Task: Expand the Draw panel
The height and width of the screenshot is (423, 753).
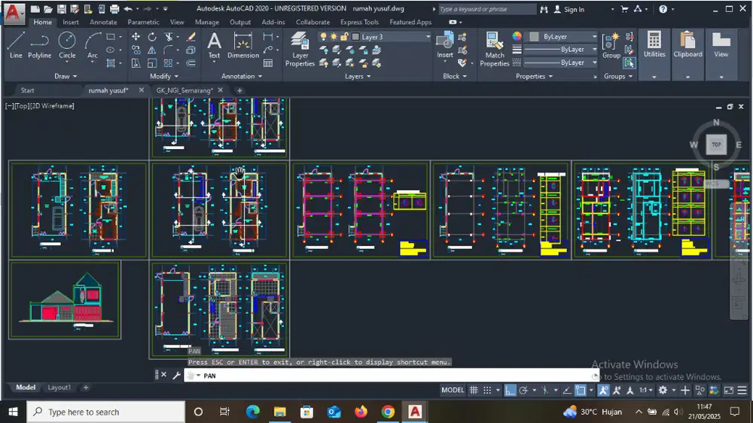Action: tap(66, 76)
